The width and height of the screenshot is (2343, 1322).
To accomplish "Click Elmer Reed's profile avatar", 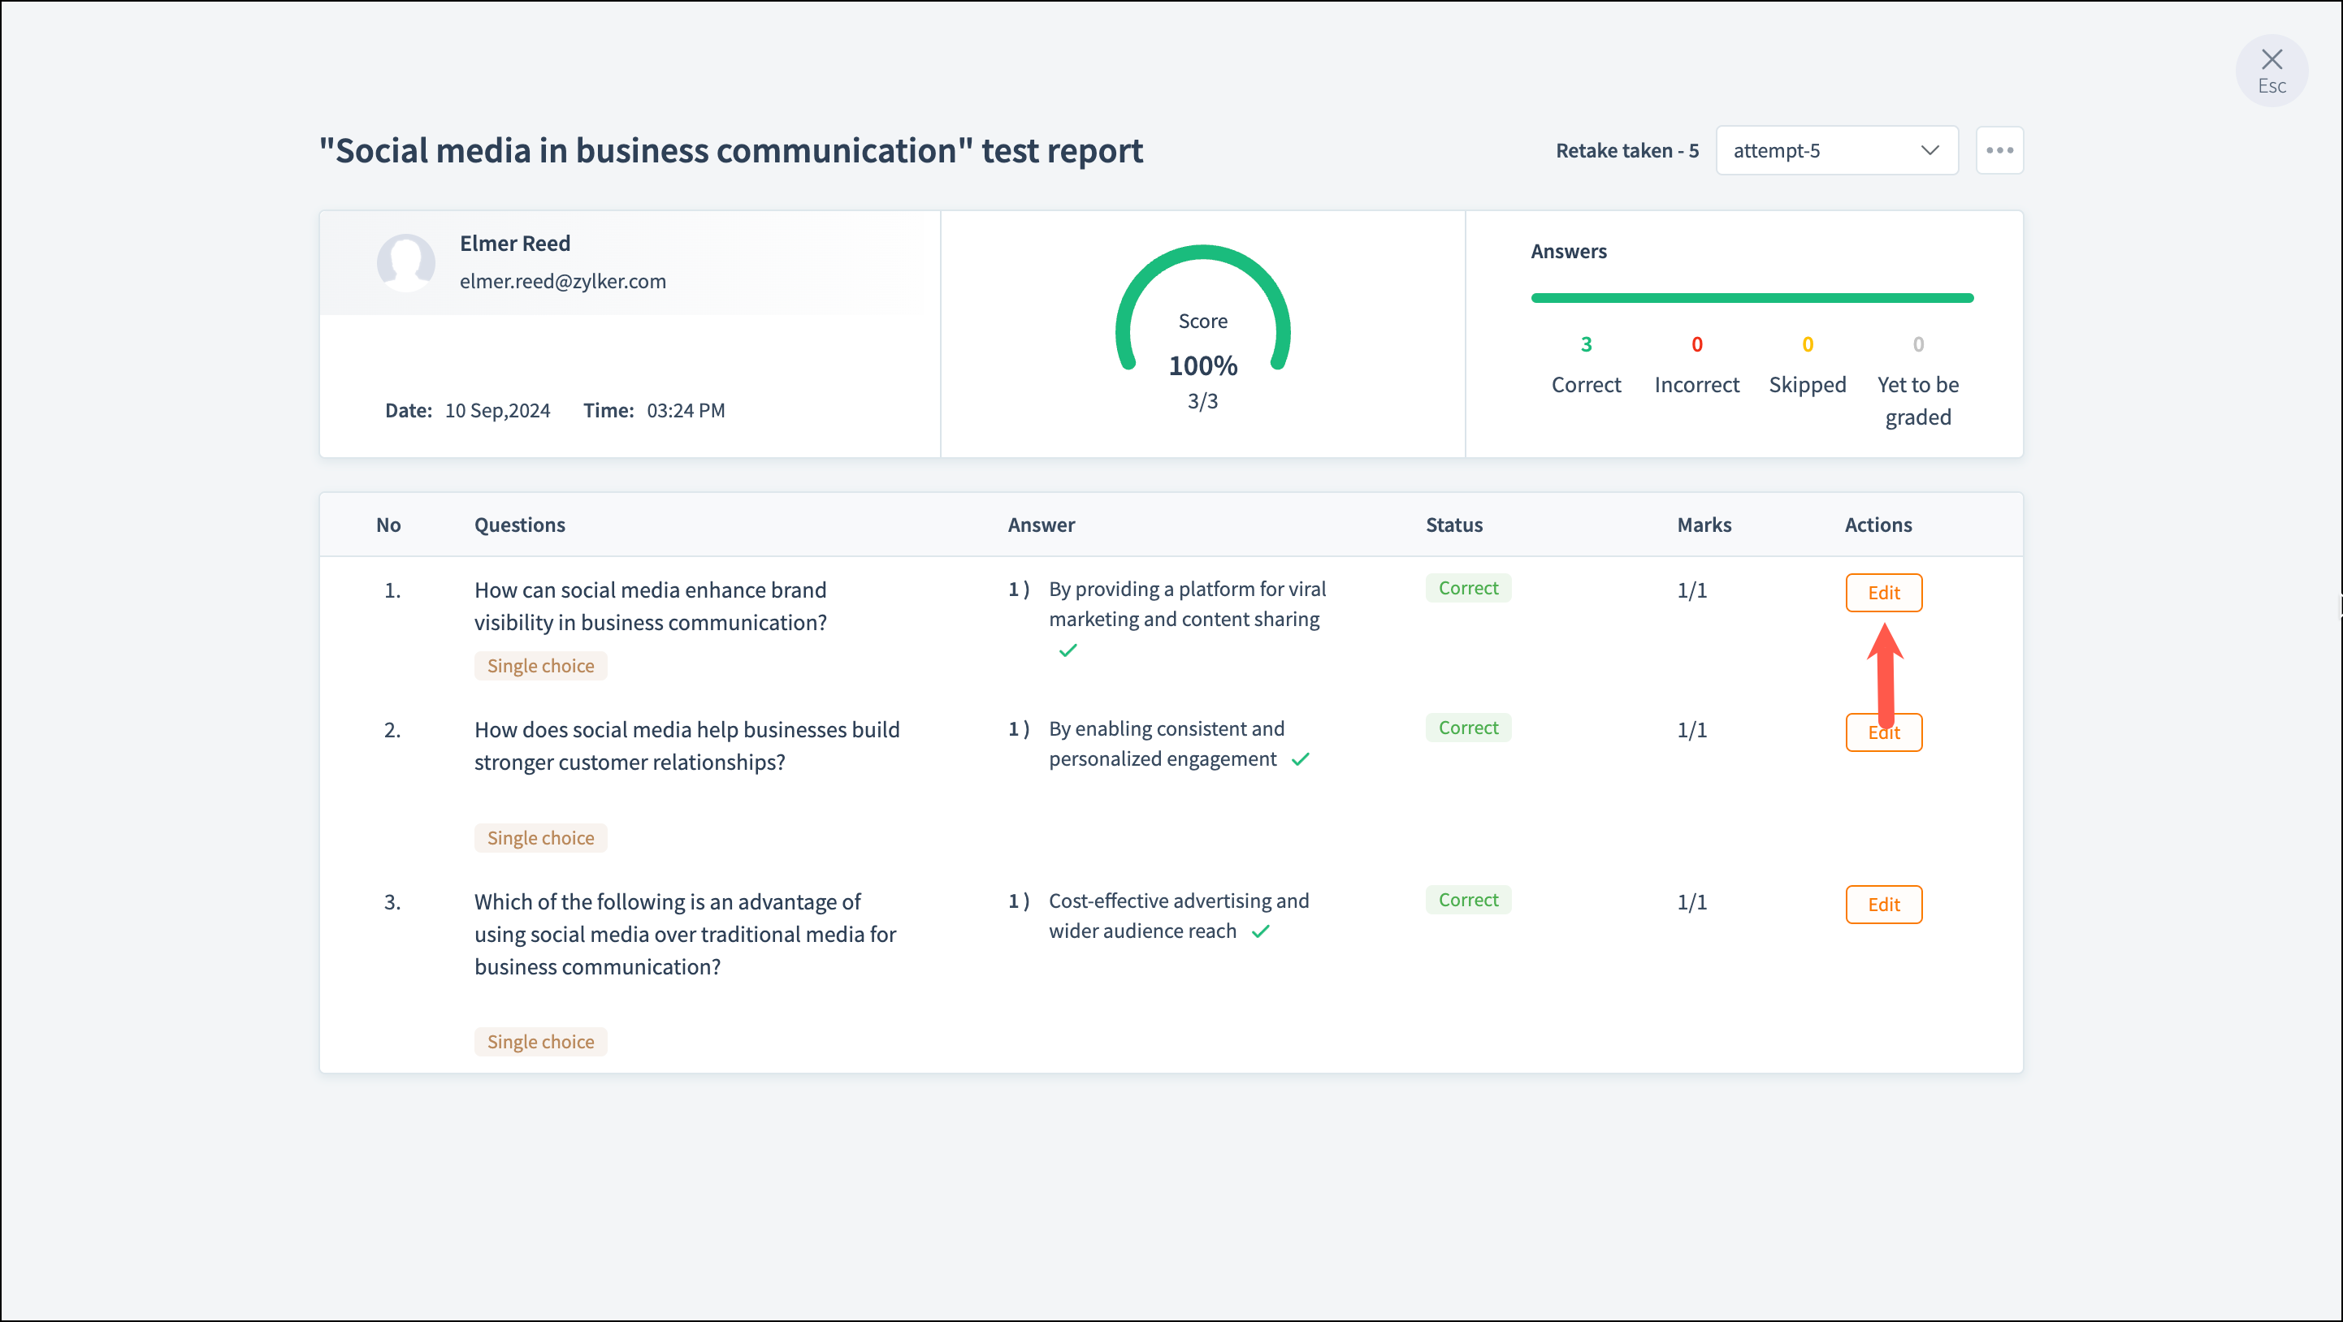I will pos(405,263).
